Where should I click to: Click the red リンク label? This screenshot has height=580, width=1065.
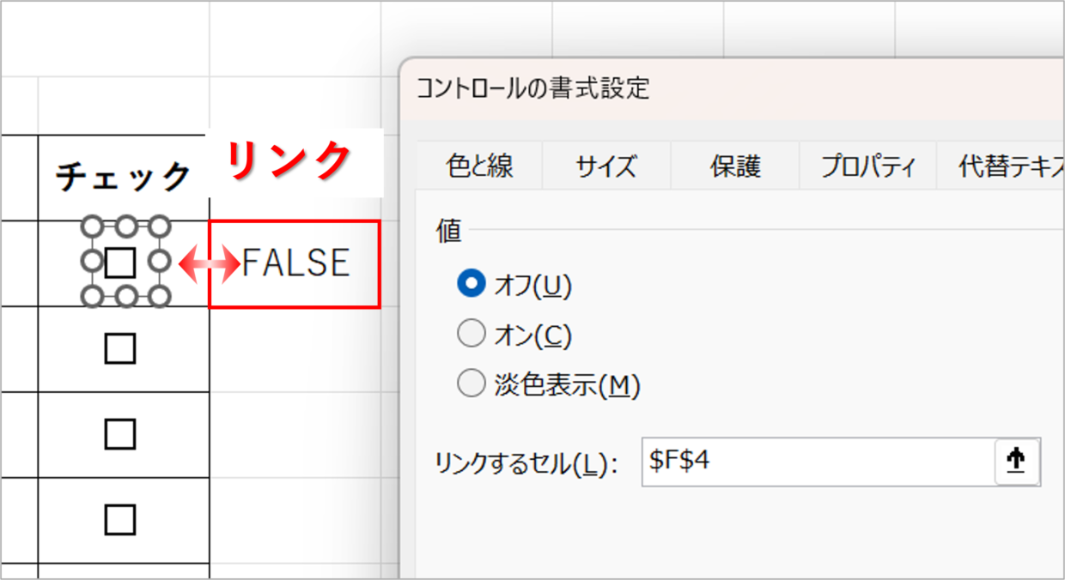coord(289,160)
